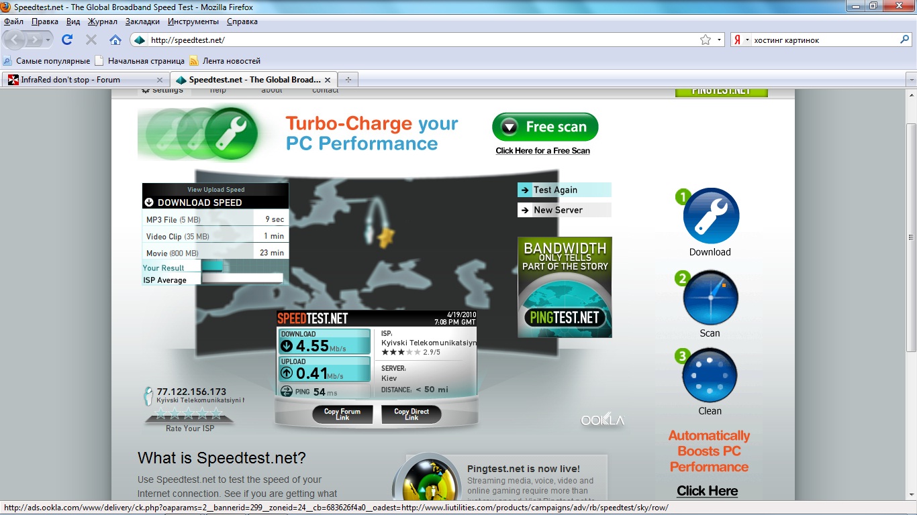The height and width of the screenshot is (515, 917).
Task: Click the upload arrow icon beside 0.41 Mb/s
Action: 287,374
